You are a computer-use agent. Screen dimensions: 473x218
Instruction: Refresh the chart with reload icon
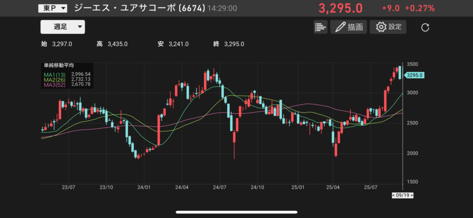425,27
